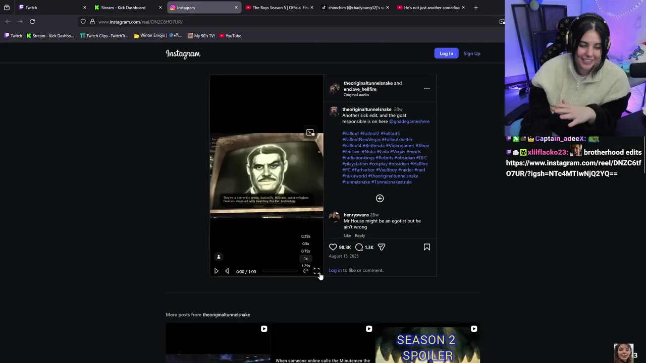646x363 pixels.
Task: Click the #Bethesda hashtag
Action: point(373,146)
